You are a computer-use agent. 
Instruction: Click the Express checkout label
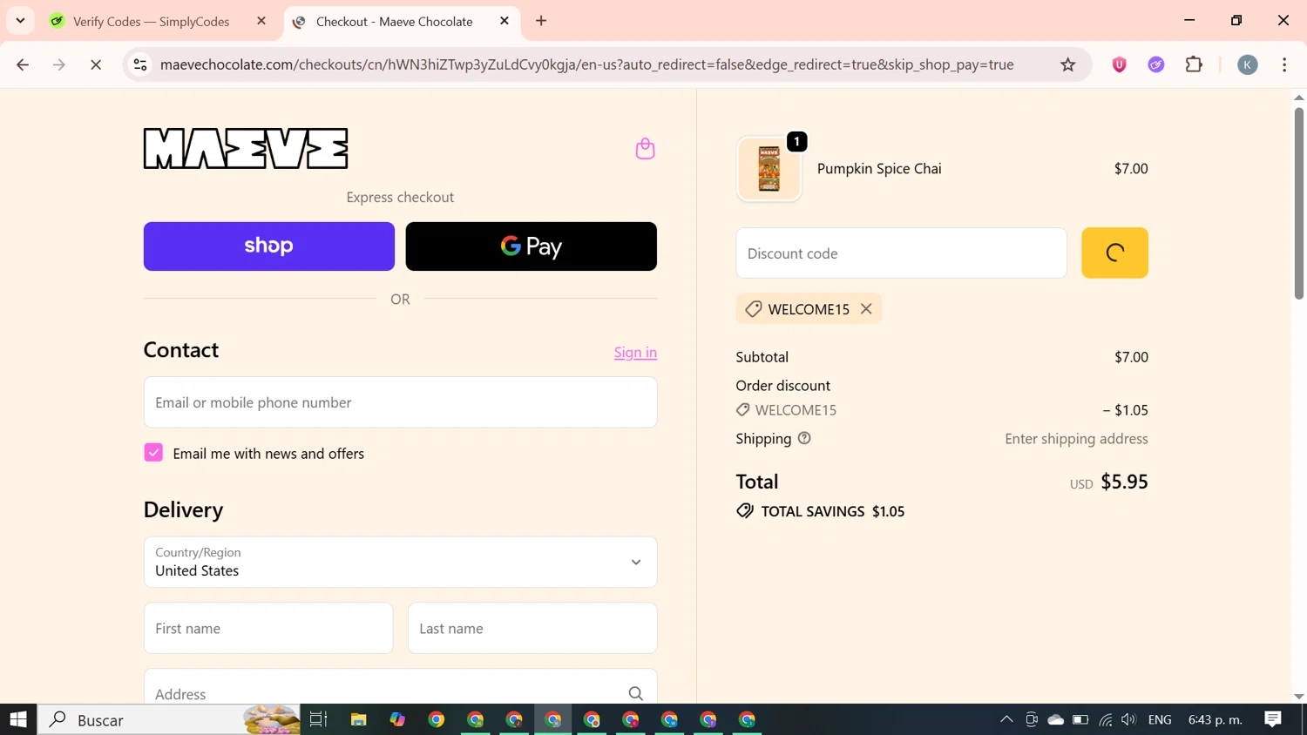click(x=400, y=197)
